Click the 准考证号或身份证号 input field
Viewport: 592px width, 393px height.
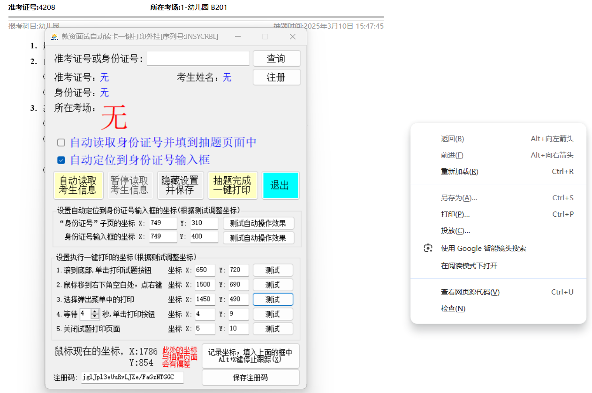coord(197,58)
